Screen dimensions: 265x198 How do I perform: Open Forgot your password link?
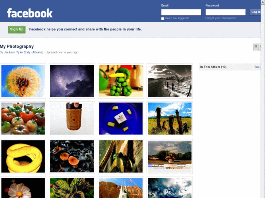tap(221, 18)
